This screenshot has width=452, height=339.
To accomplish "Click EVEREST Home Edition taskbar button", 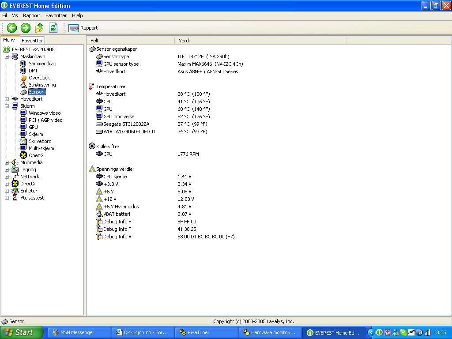I will 334,332.
